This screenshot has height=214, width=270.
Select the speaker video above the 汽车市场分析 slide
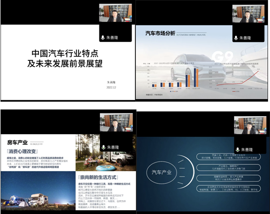point(249,14)
